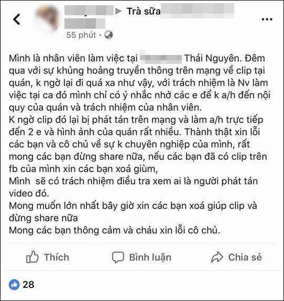Go back using the left chevron arrow
This screenshot has width=284, height=301.
17,19
